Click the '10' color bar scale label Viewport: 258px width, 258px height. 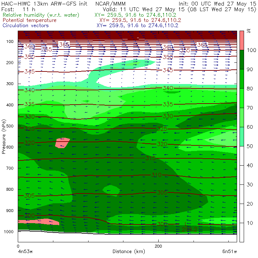pyautogui.click(x=250, y=223)
